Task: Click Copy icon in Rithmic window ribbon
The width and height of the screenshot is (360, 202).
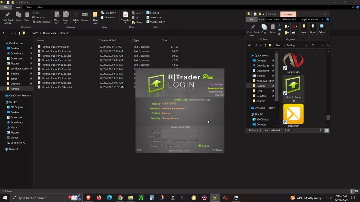Action: pyautogui.click(x=18, y=16)
